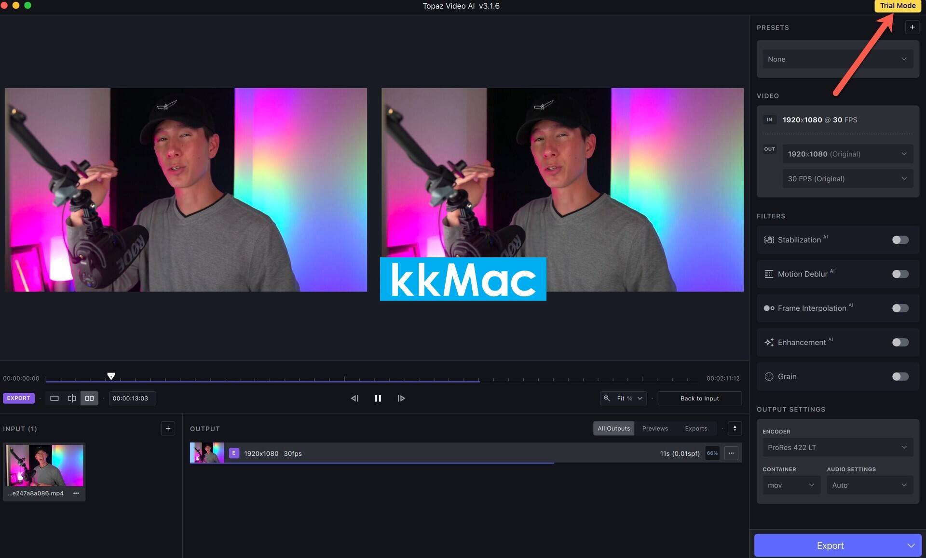Click the end timecode 00:02:11:12
The width and height of the screenshot is (926, 558).
coord(723,379)
